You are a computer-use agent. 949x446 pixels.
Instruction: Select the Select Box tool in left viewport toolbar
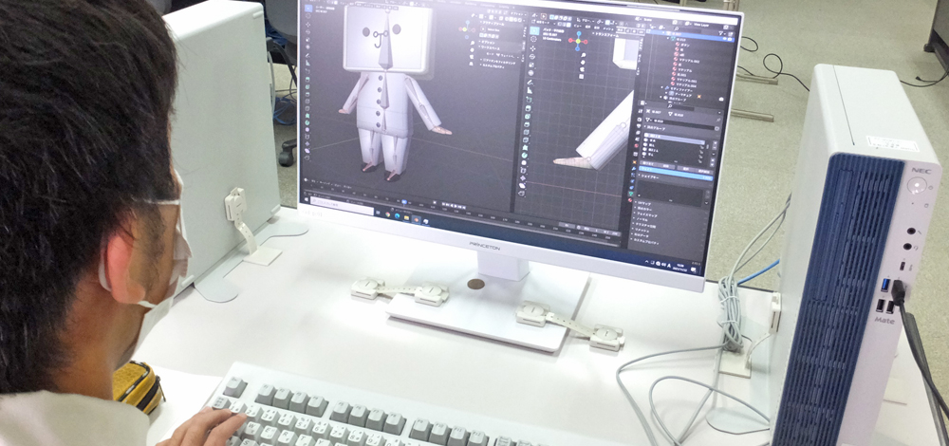(308, 9)
